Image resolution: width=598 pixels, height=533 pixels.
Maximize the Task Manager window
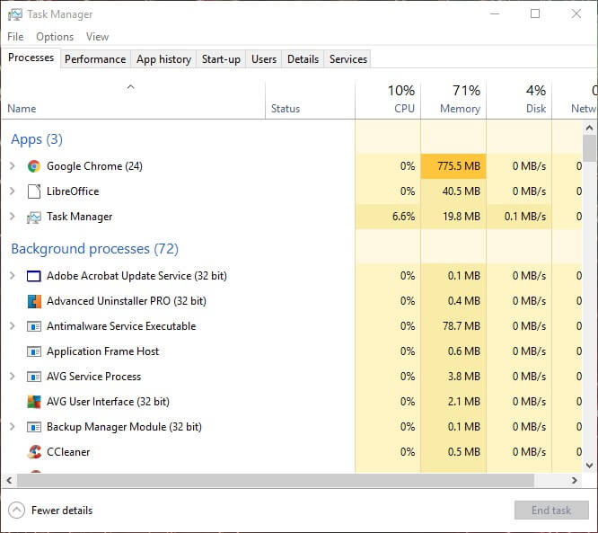(x=535, y=14)
